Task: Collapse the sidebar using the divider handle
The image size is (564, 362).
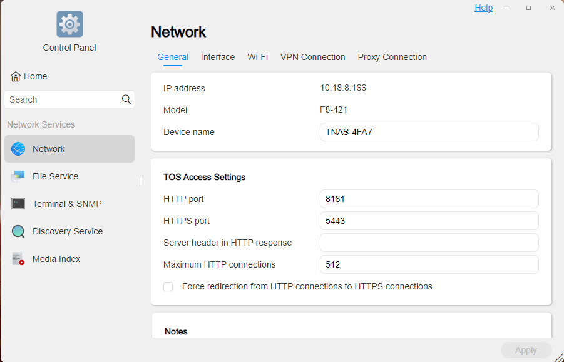Action: coord(140,181)
